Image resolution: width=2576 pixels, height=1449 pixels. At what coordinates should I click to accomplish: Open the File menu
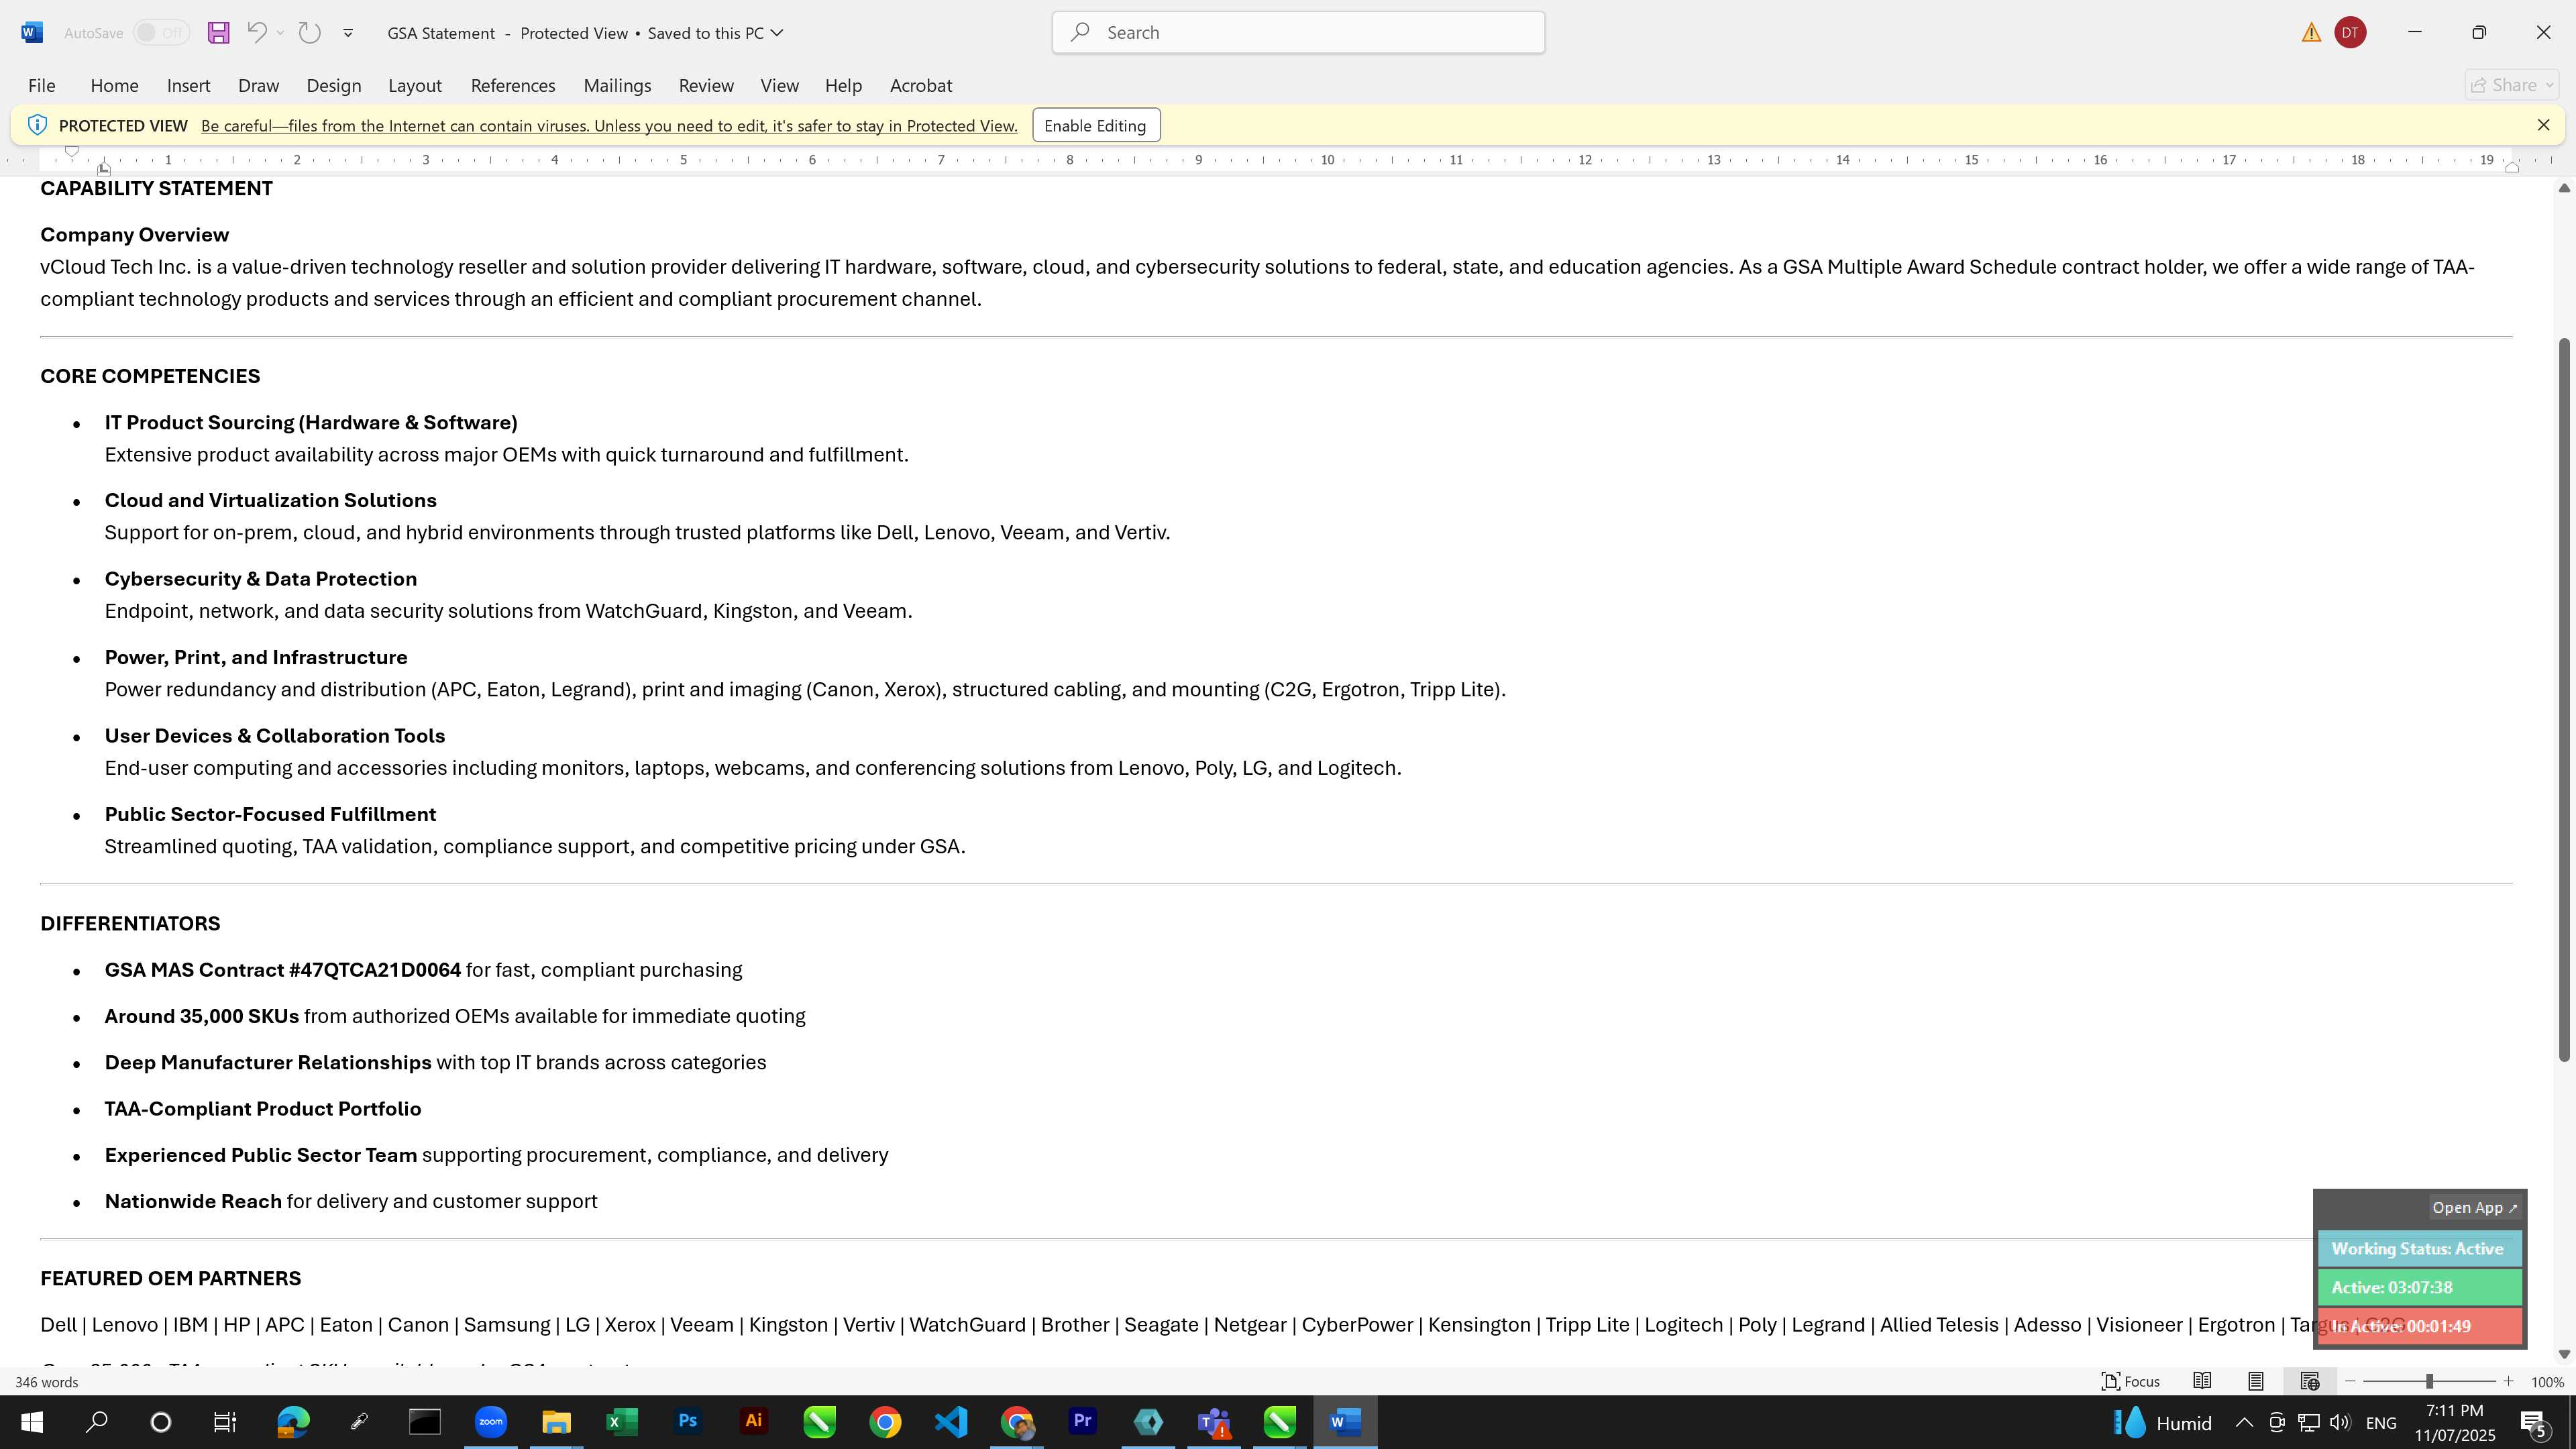click(x=42, y=86)
